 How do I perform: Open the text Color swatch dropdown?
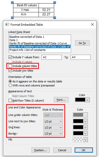82,100
